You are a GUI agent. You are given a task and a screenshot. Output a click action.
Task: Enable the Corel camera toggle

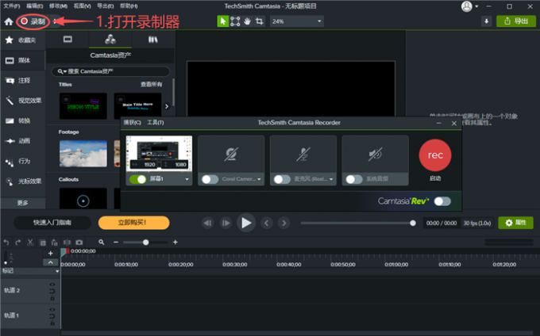tap(210, 179)
